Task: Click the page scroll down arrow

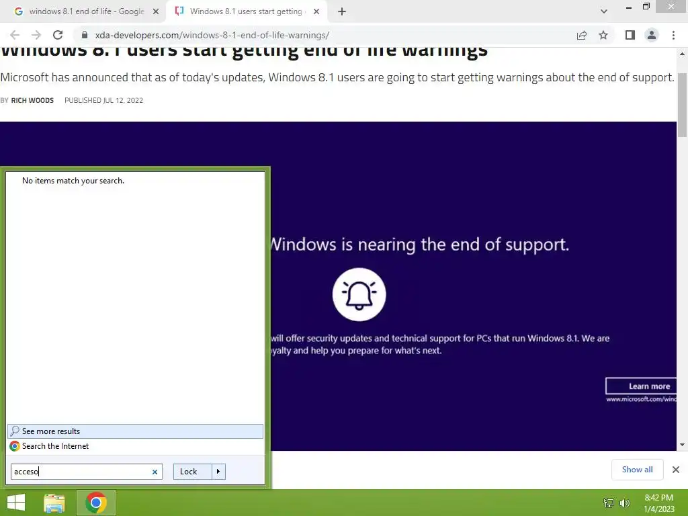Action: tap(683, 445)
